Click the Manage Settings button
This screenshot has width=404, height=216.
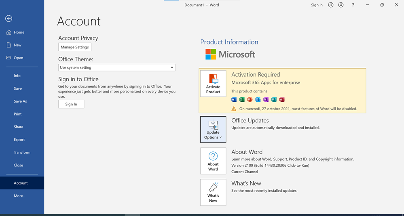pyautogui.click(x=75, y=47)
